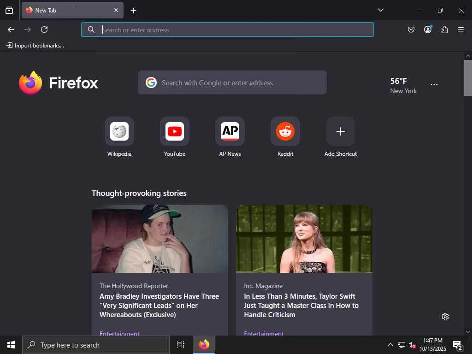472x354 pixels.
Task: Click the Thought-provoking stories heading
Action: [139, 193]
